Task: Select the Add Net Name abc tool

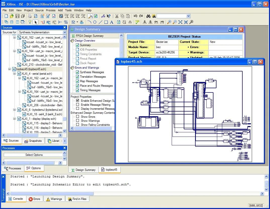Action: (x=48, y=22)
